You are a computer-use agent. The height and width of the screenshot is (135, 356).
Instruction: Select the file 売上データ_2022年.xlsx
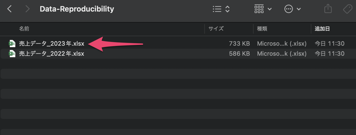(52, 54)
